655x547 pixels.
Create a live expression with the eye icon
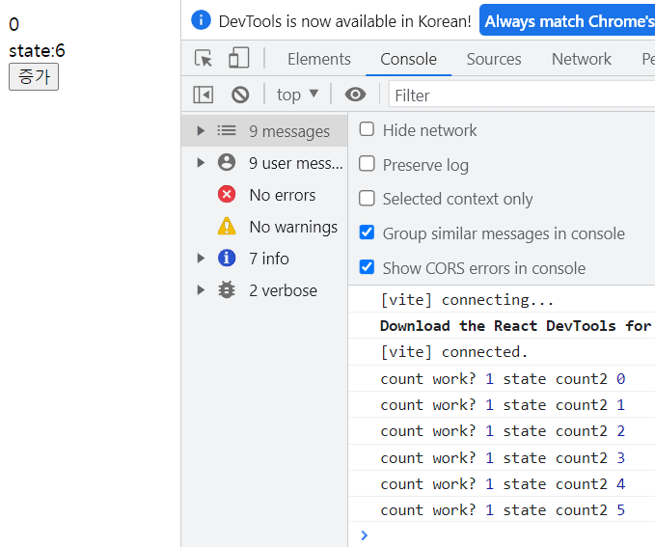click(x=355, y=95)
